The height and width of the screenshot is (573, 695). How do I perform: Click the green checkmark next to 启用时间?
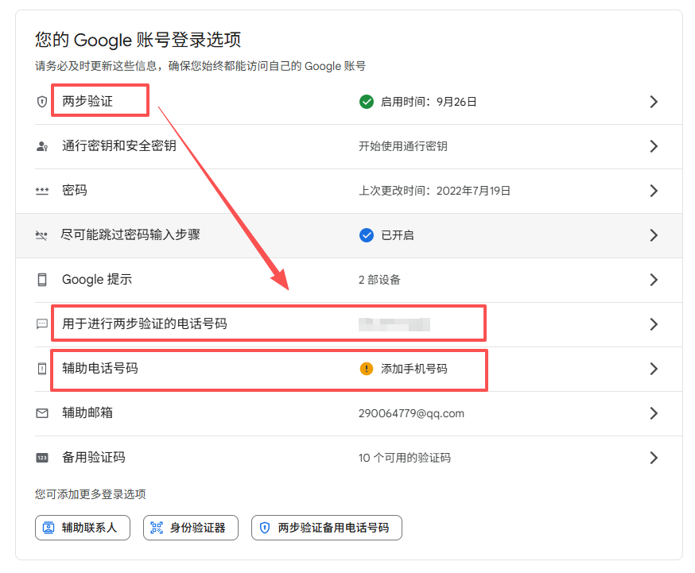[x=367, y=102]
